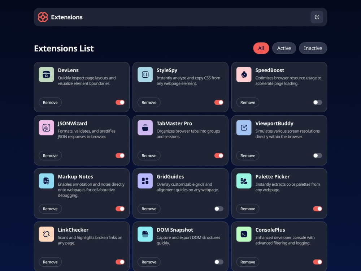361x271 pixels.
Task: Click the ViewportBuddy extension icon
Action: (x=244, y=128)
